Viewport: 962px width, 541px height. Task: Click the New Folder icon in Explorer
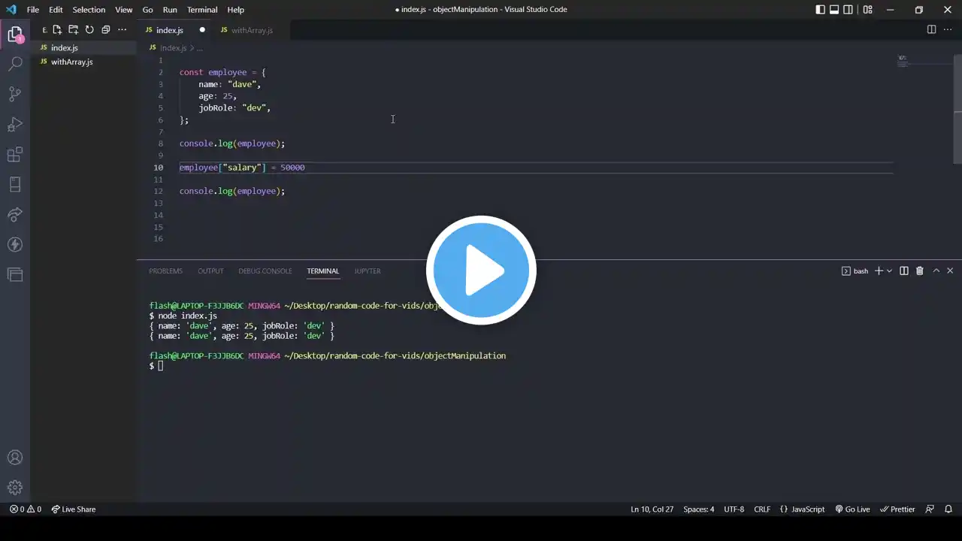point(74,30)
